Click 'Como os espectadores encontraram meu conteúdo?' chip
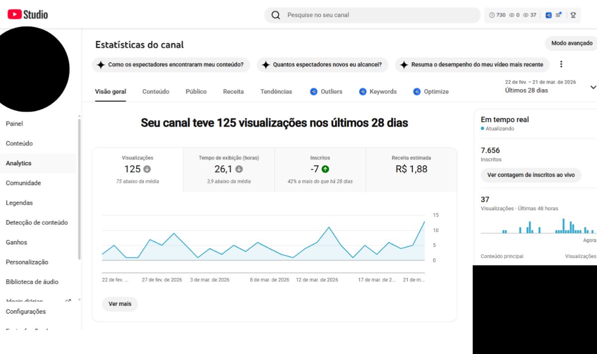This screenshot has height=354, width=597. [x=171, y=65]
